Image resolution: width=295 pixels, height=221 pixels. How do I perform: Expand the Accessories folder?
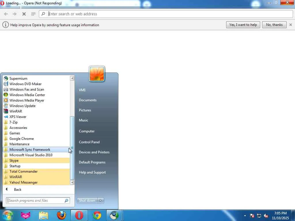[x=36, y=127]
